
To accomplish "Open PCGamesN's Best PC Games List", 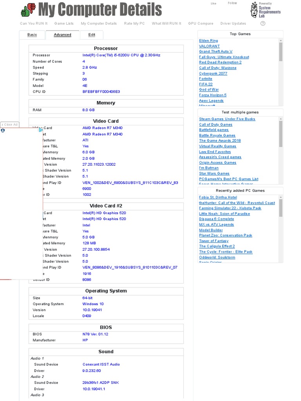I will 229,179.
